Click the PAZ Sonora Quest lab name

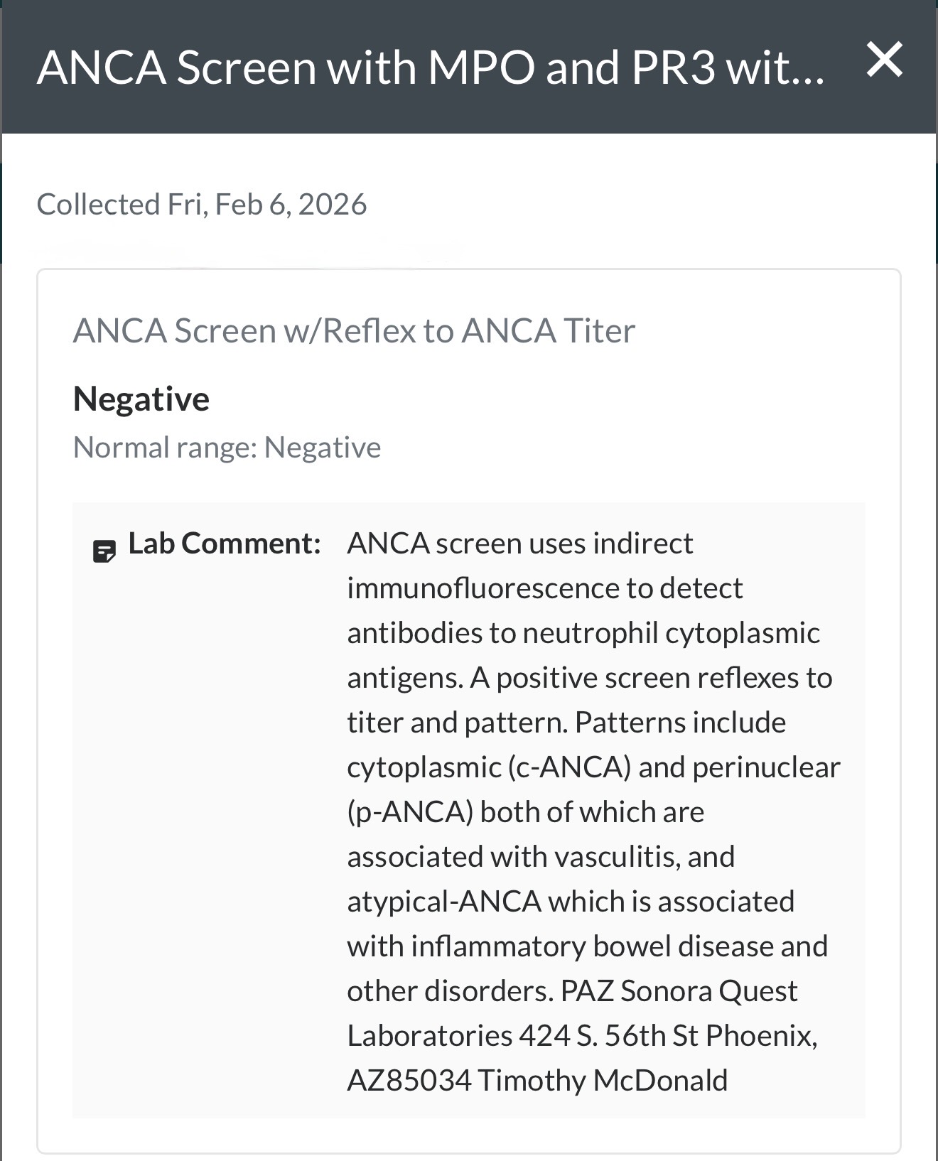679,991
